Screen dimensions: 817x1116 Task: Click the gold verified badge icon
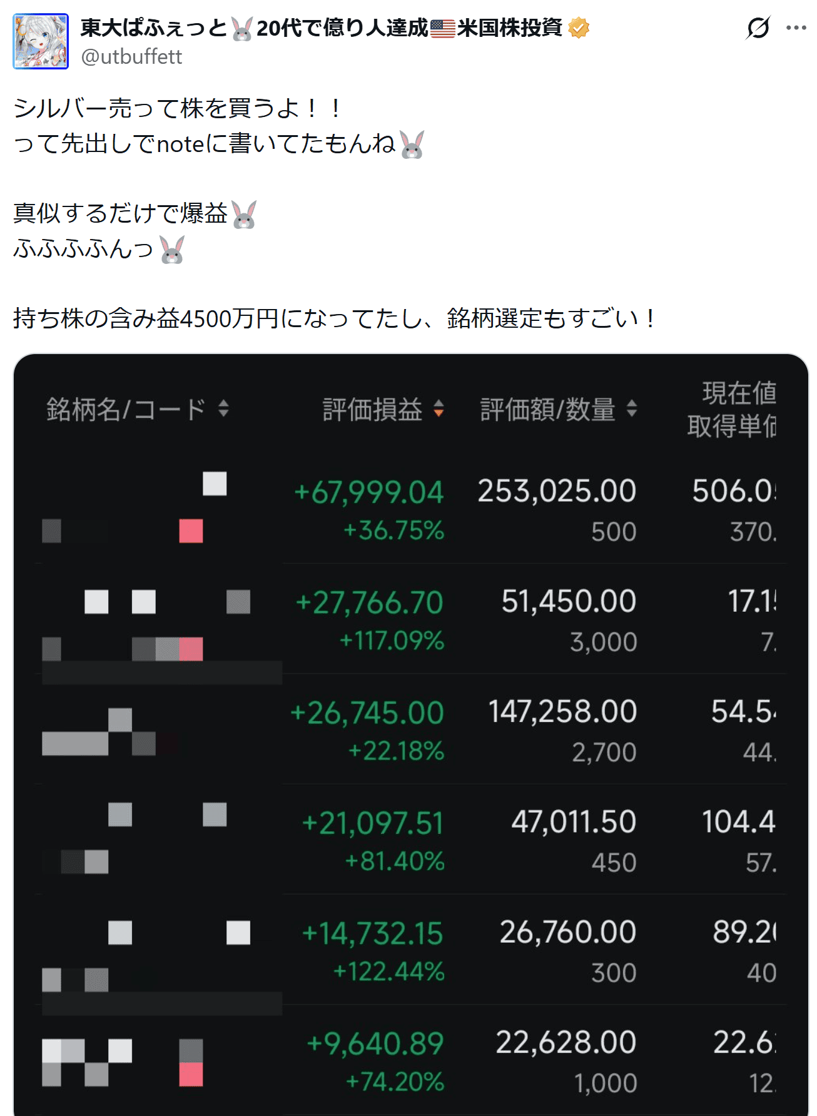(x=579, y=28)
